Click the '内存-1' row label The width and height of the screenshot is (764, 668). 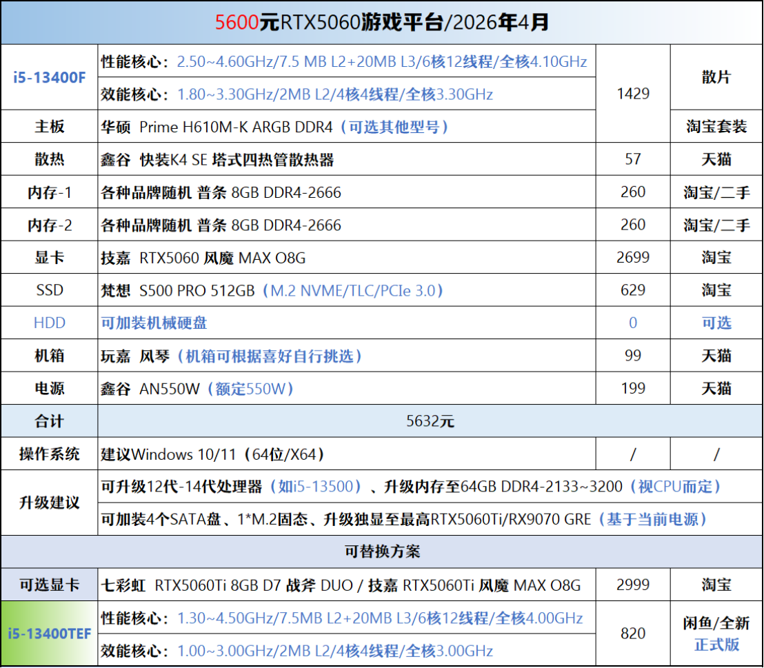click(49, 192)
